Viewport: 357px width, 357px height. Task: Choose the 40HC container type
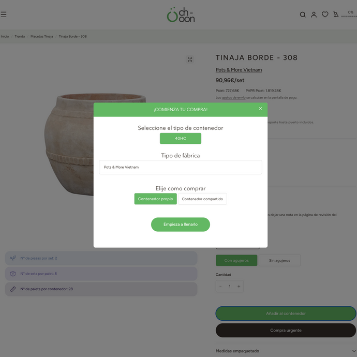[181, 139]
